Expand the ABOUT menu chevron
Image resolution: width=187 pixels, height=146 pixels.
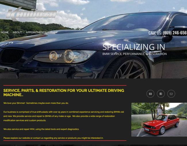(x=23, y=32)
